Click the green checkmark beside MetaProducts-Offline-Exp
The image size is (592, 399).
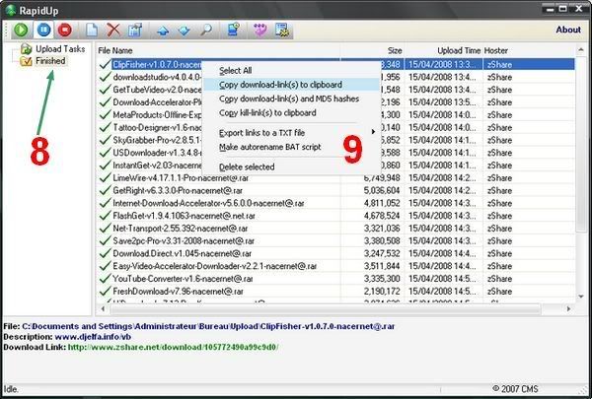click(x=105, y=114)
